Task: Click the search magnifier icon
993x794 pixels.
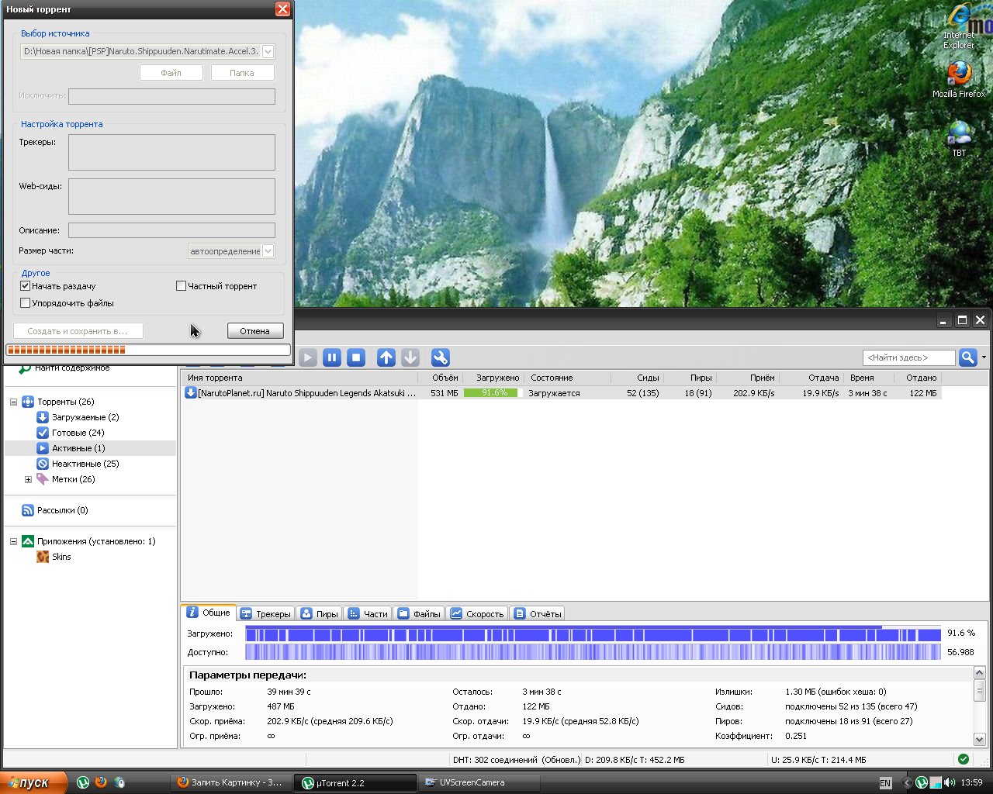Action: pyautogui.click(x=967, y=357)
